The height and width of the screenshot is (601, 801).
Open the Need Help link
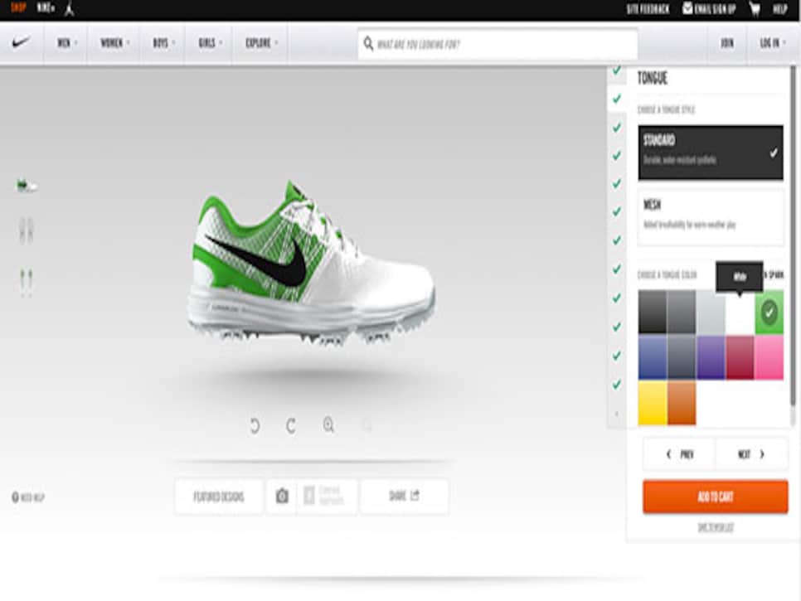coord(28,497)
